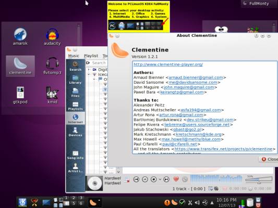Click the scroll-to-current-track icon after 1 track
The height and width of the screenshot is (208, 278).
click(210, 189)
